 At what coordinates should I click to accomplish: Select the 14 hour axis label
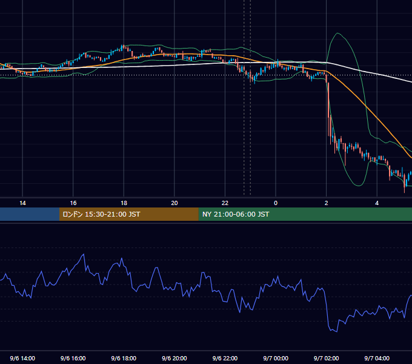pos(22,203)
